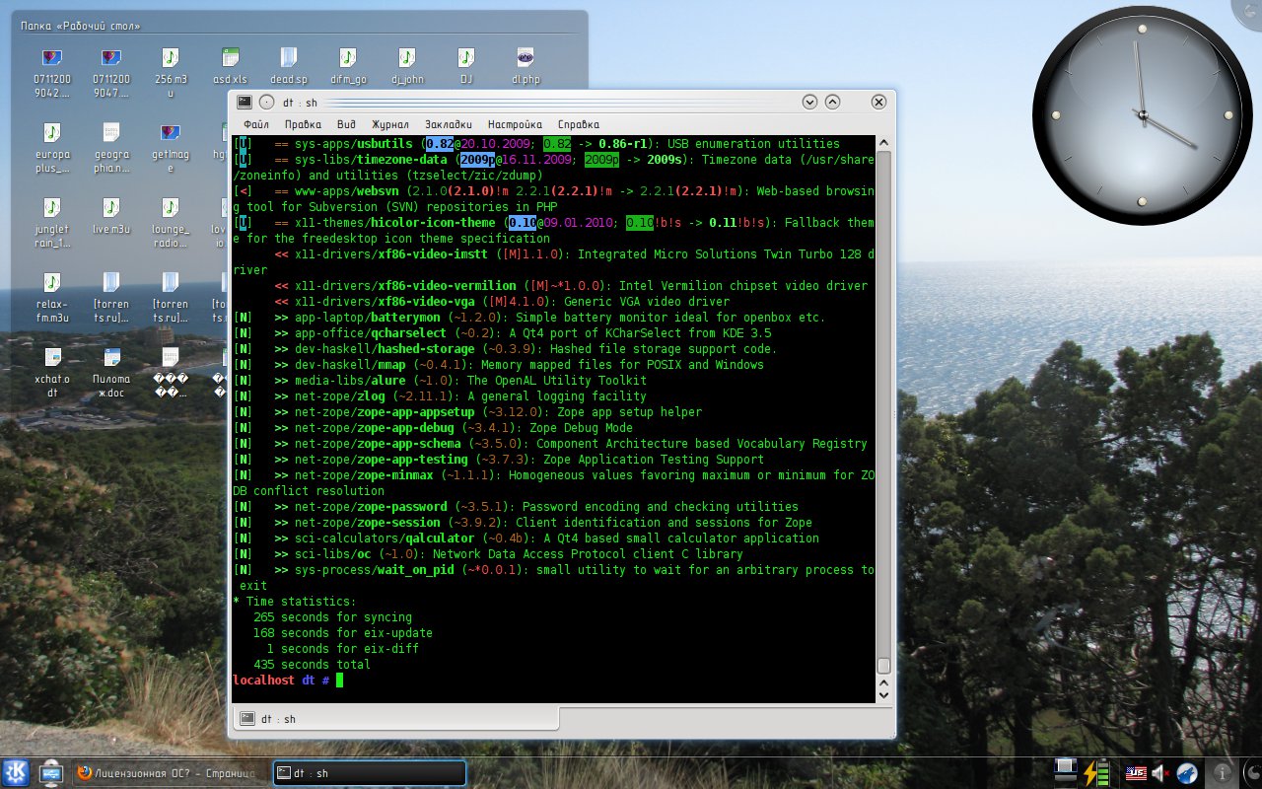The image size is (1262, 789).
Task: Switch to the Firefox window in the taskbar
Action: pyautogui.click(x=171, y=773)
